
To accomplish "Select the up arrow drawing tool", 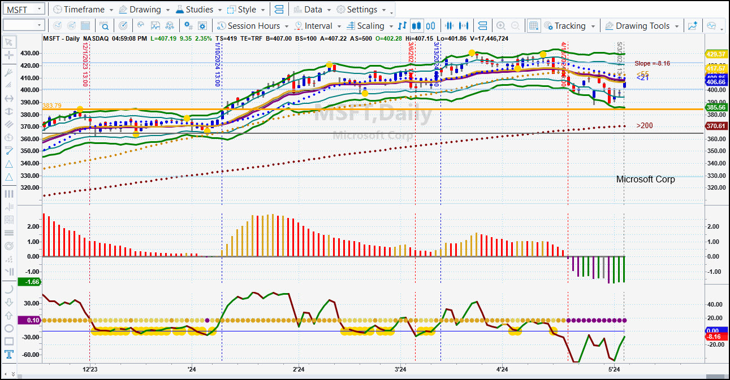I will click(9, 315).
